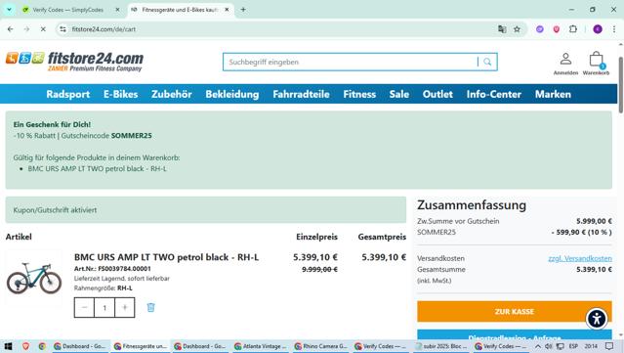The image size is (624, 353).
Task: Click the Kupon/Gutschrift aktiviert notice
Action: click(x=206, y=209)
